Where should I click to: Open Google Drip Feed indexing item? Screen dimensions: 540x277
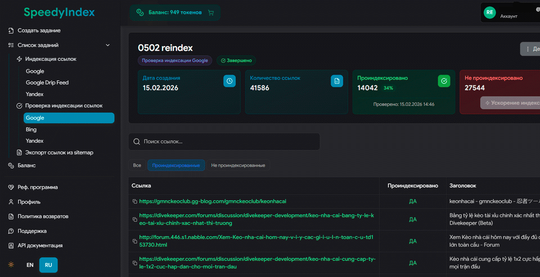tap(47, 83)
